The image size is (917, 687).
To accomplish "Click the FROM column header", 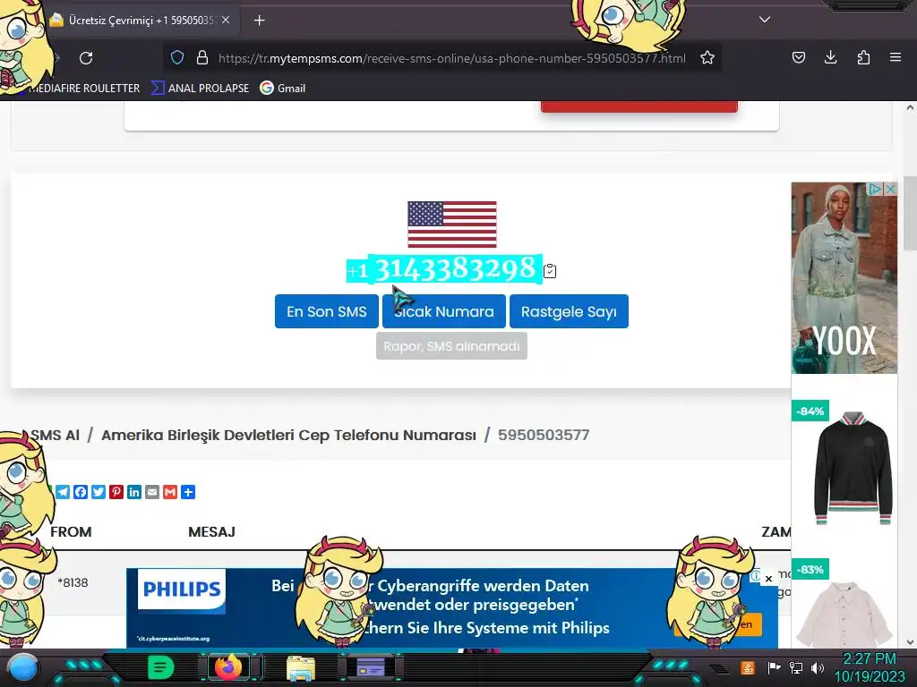I will click(x=71, y=531).
